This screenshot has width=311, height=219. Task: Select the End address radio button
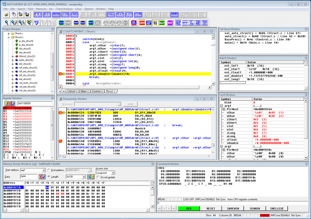pos(49,170)
